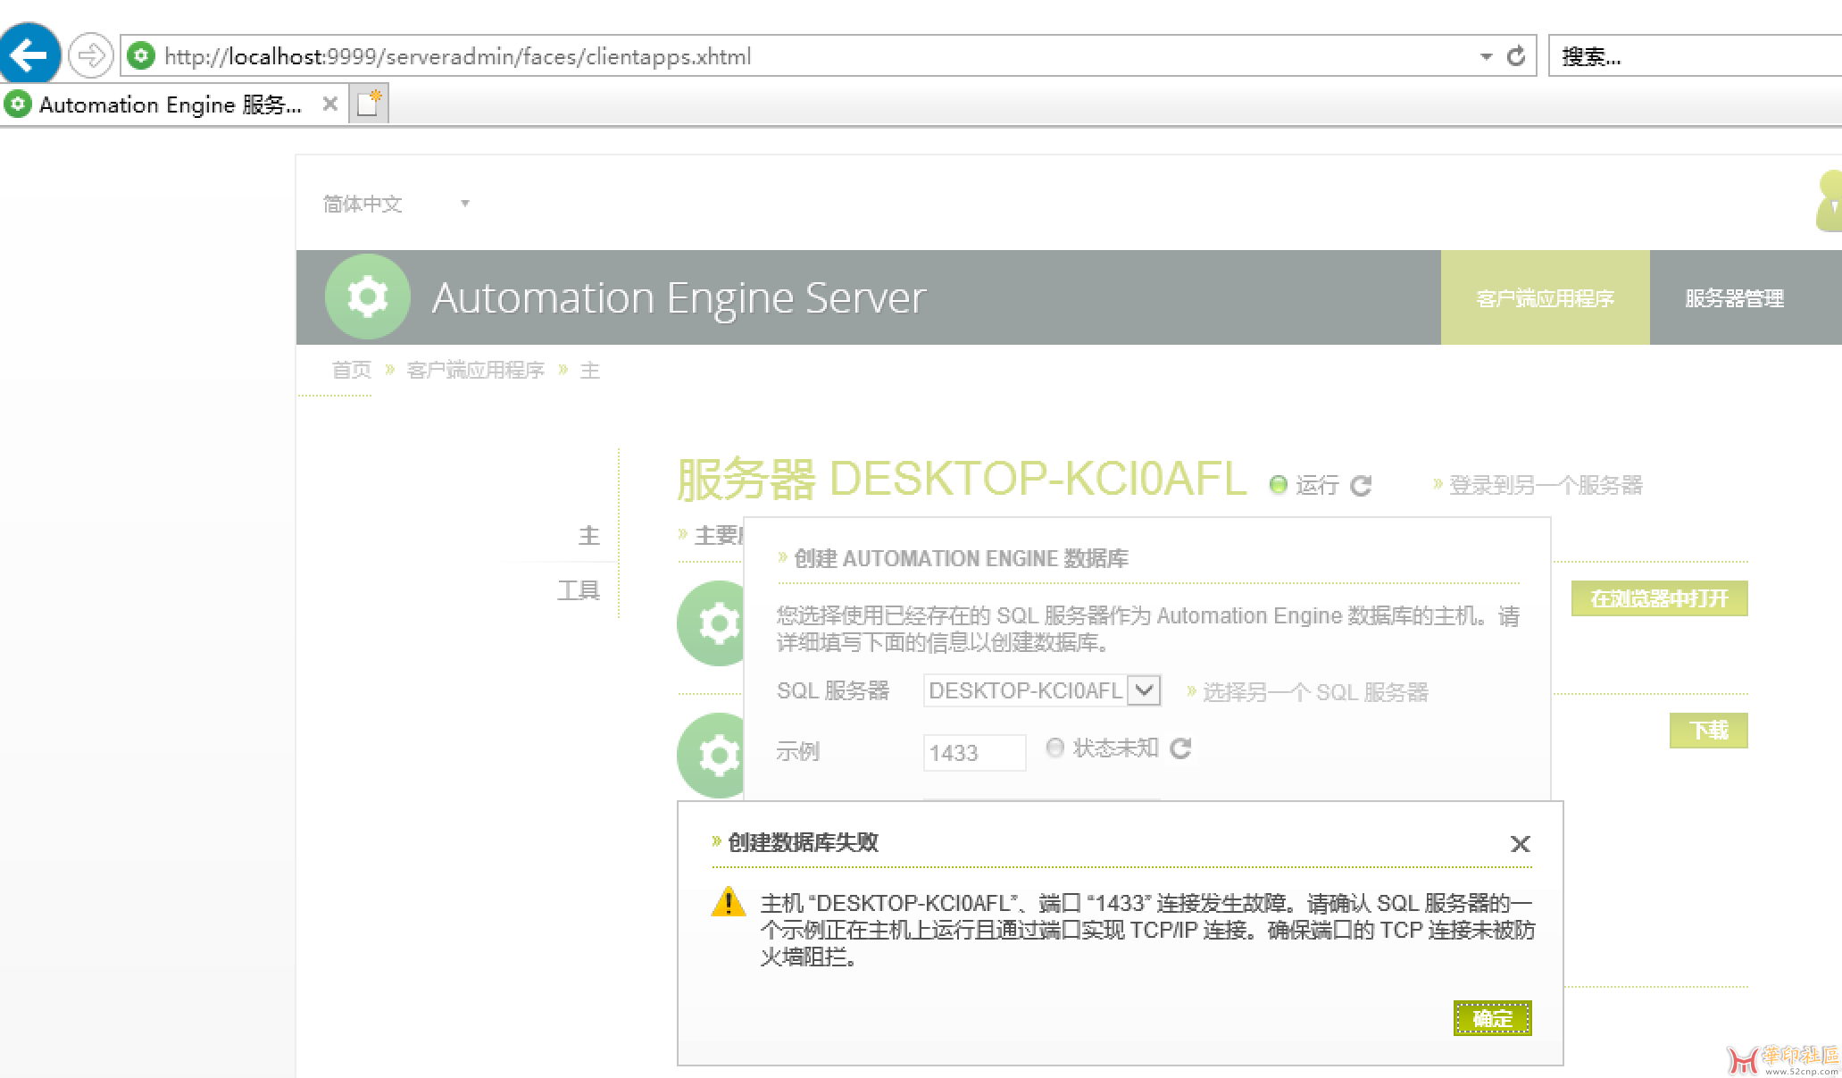Click 确定 in the error dialog
The image size is (1842, 1078).
pos(1492,1018)
